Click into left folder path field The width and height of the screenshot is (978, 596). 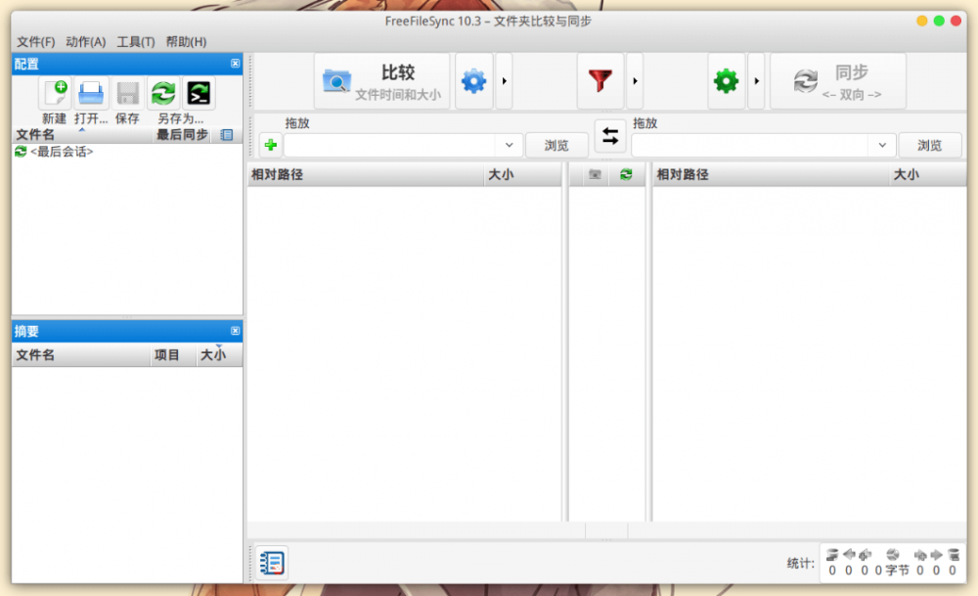[x=392, y=145]
